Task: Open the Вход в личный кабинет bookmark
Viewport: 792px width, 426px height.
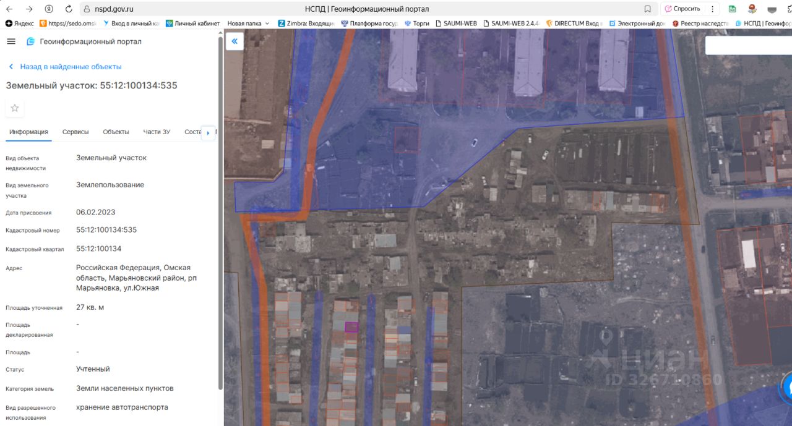Action: pyautogui.click(x=131, y=23)
